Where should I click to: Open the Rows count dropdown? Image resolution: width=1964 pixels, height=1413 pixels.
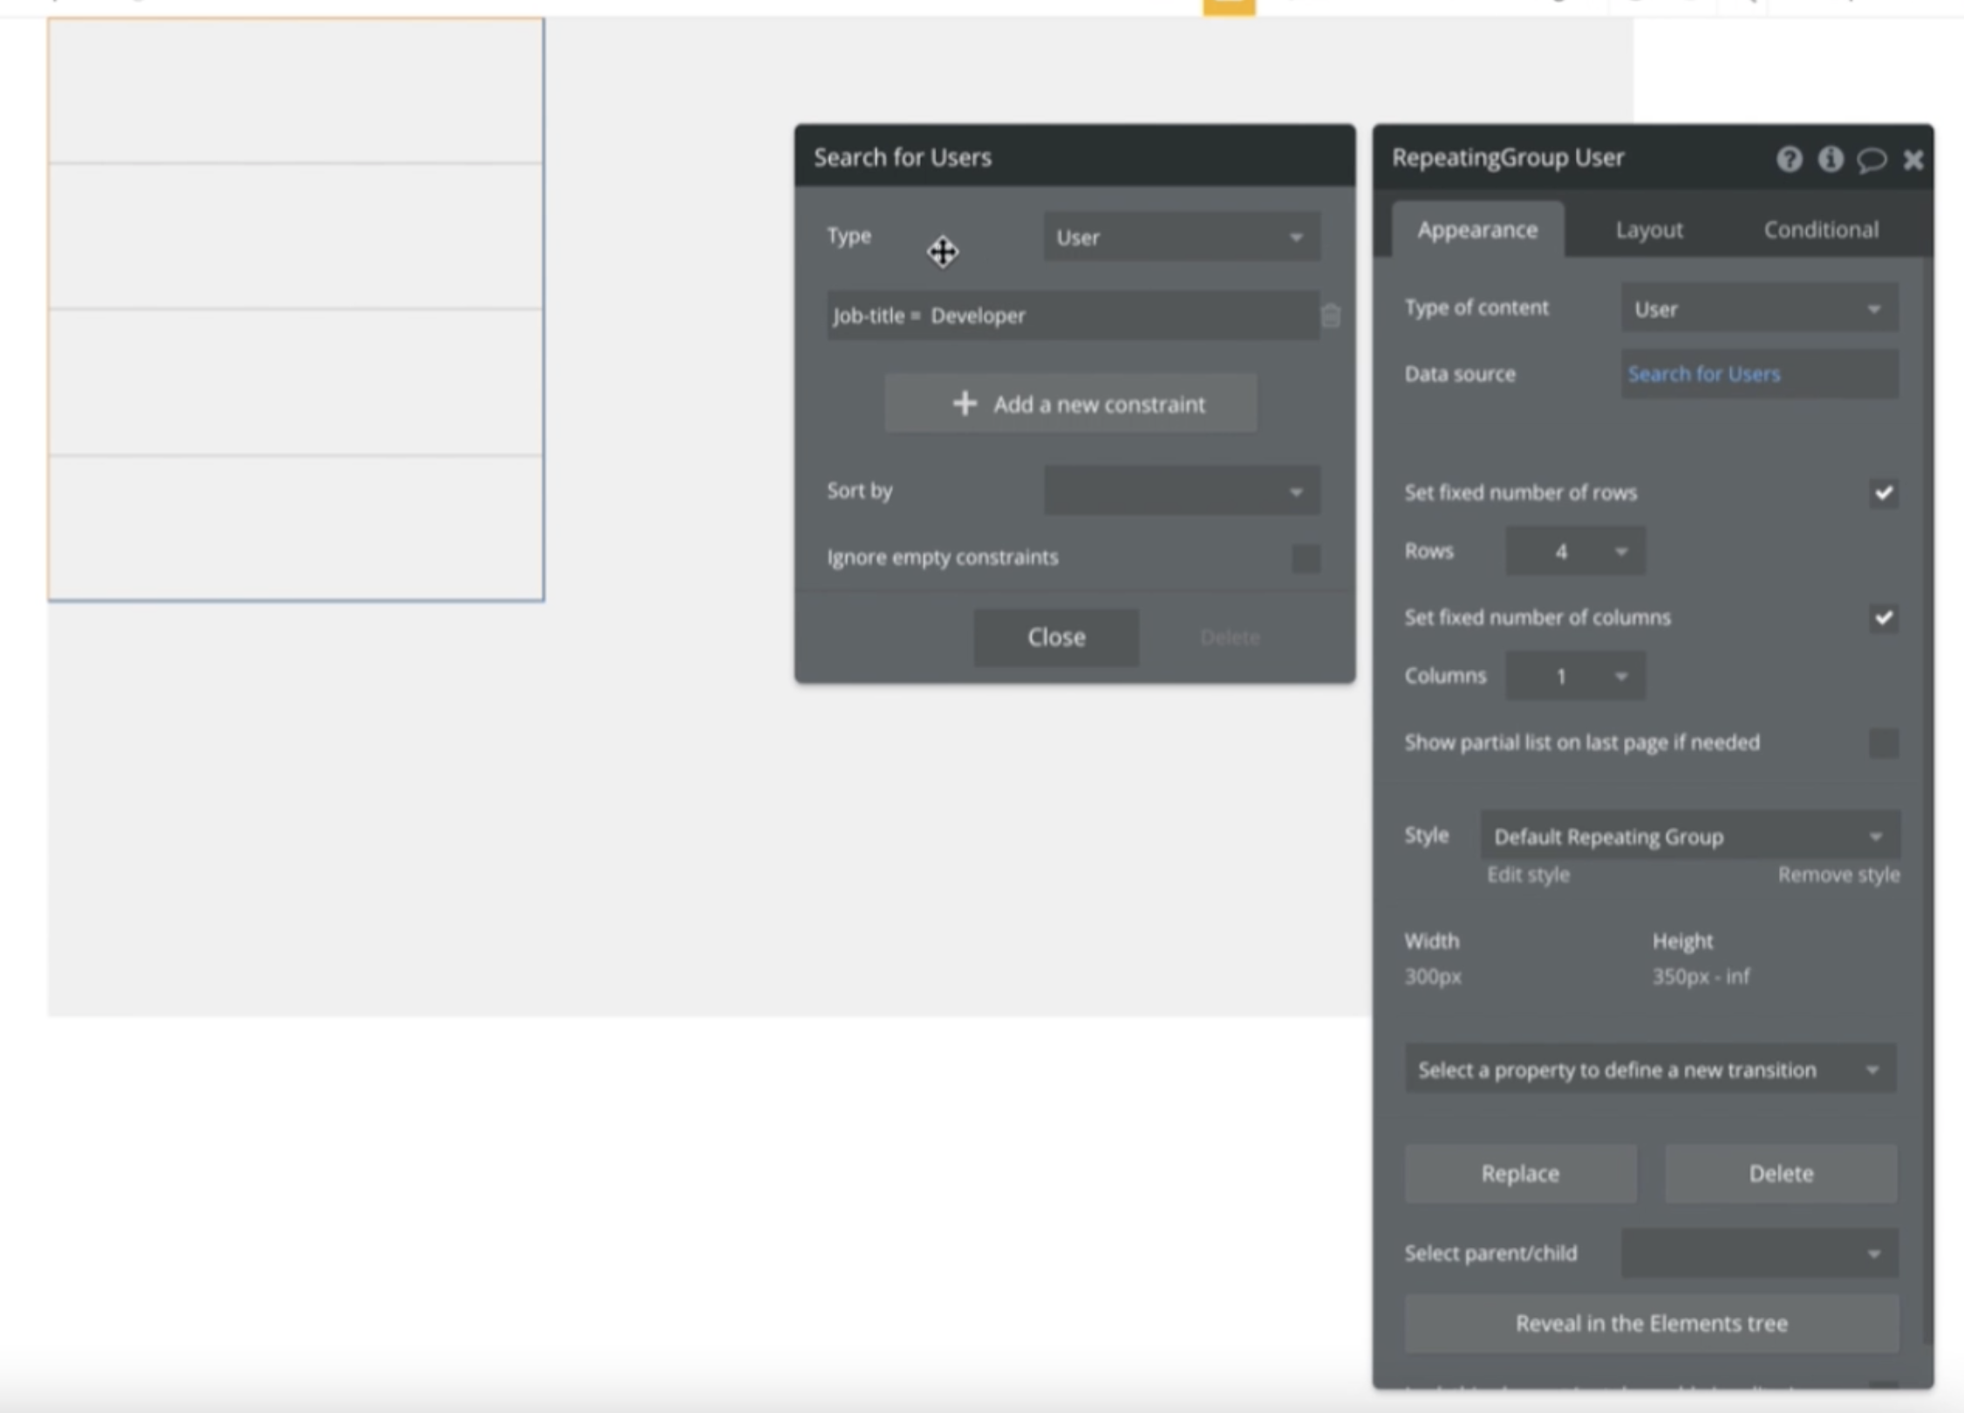point(1574,551)
